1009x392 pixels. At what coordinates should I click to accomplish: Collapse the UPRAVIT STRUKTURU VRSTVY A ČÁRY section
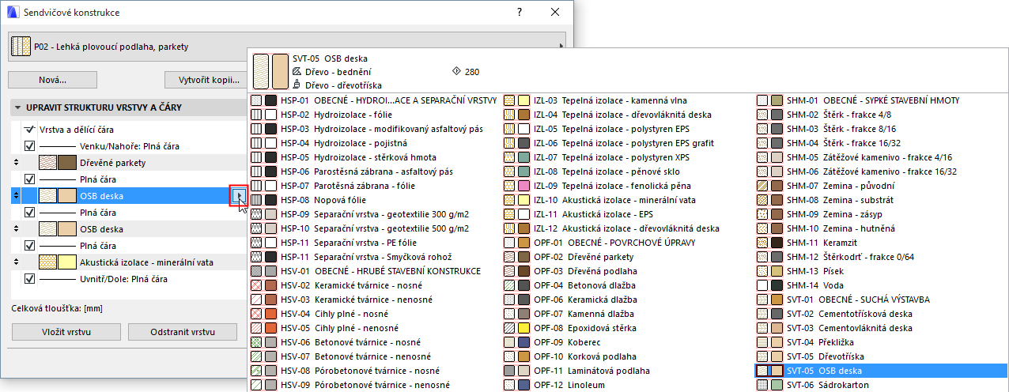pyautogui.click(x=17, y=107)
